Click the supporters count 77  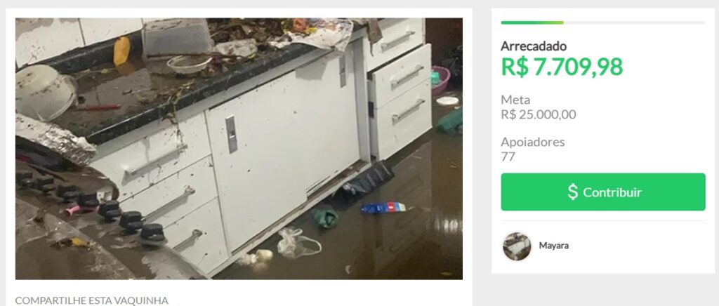tap(508, 157)
